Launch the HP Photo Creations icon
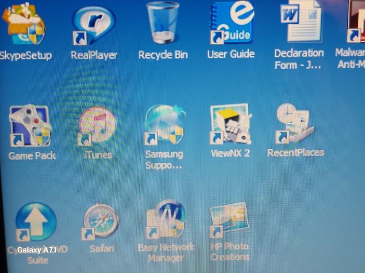The image size is (365, 273). (229, 219)
